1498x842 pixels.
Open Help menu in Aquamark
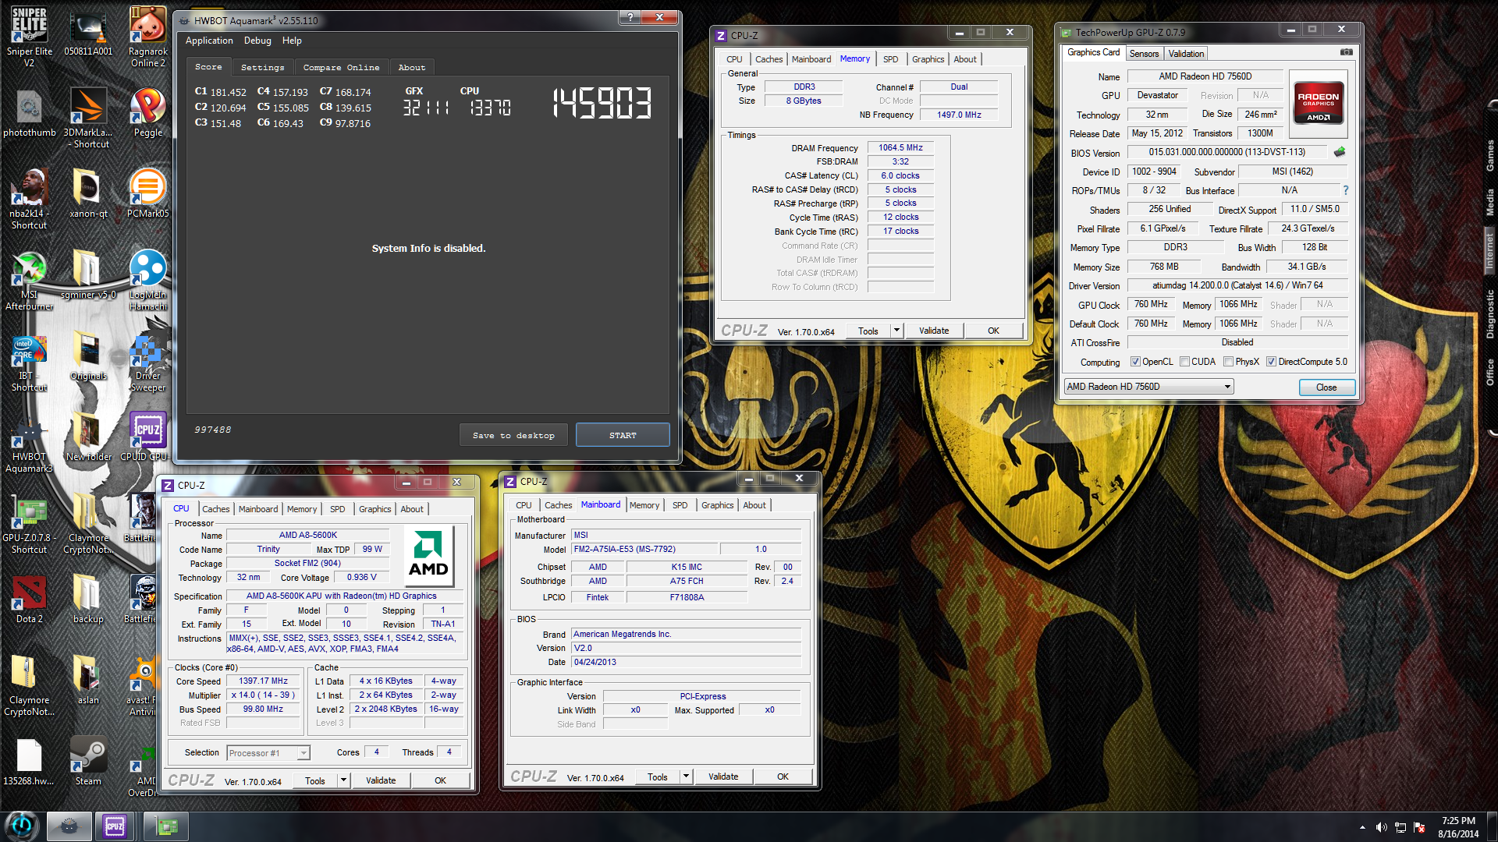pos(292,41)
